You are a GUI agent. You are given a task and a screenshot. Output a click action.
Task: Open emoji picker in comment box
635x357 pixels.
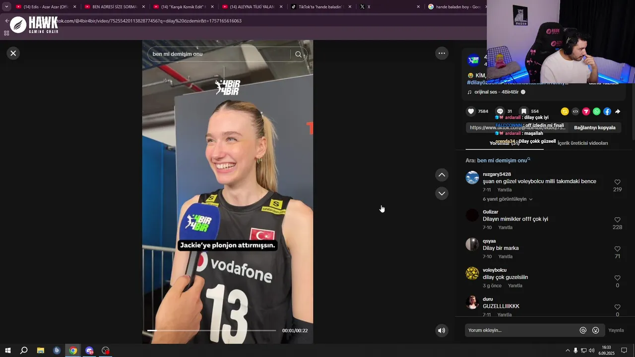(596, 330)
